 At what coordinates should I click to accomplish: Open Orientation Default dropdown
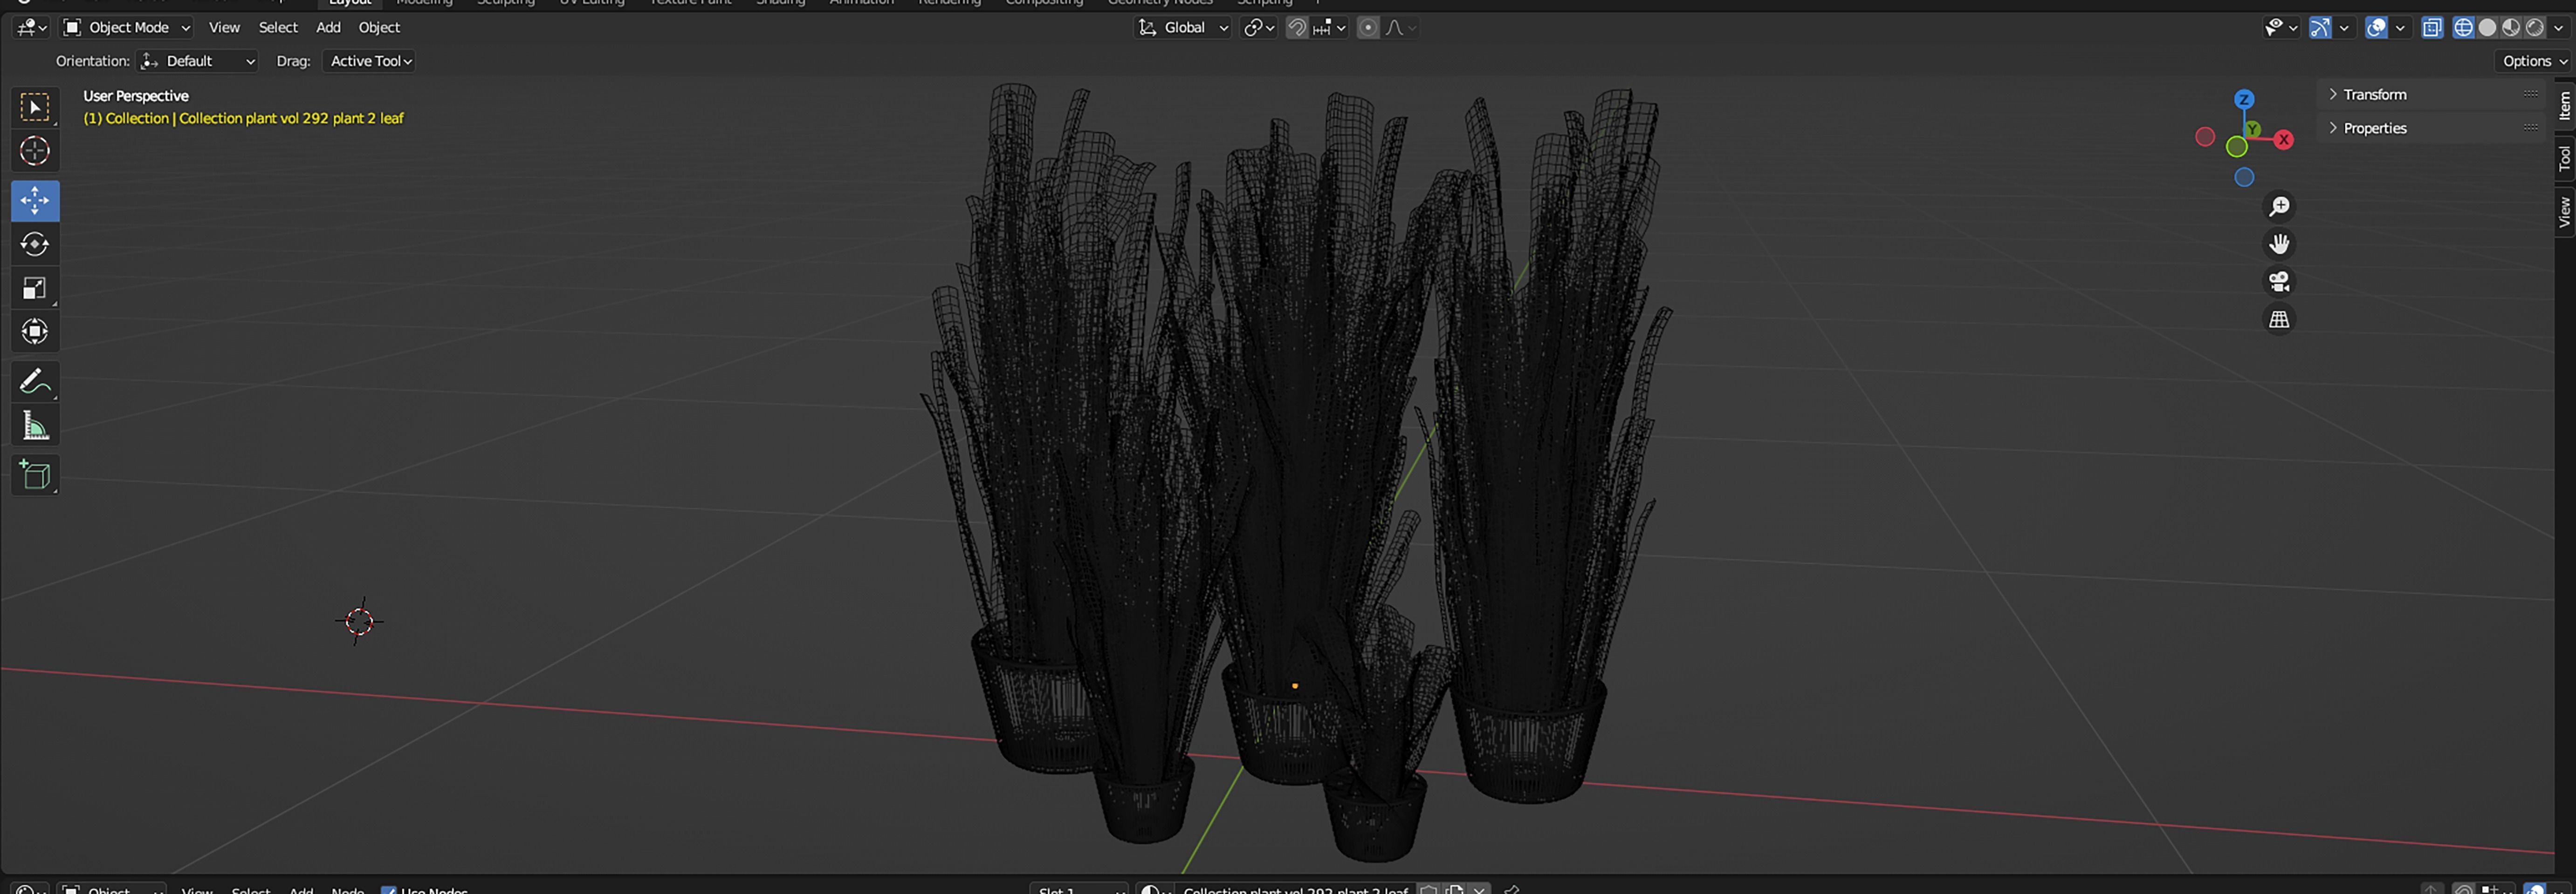pos(197,61)
